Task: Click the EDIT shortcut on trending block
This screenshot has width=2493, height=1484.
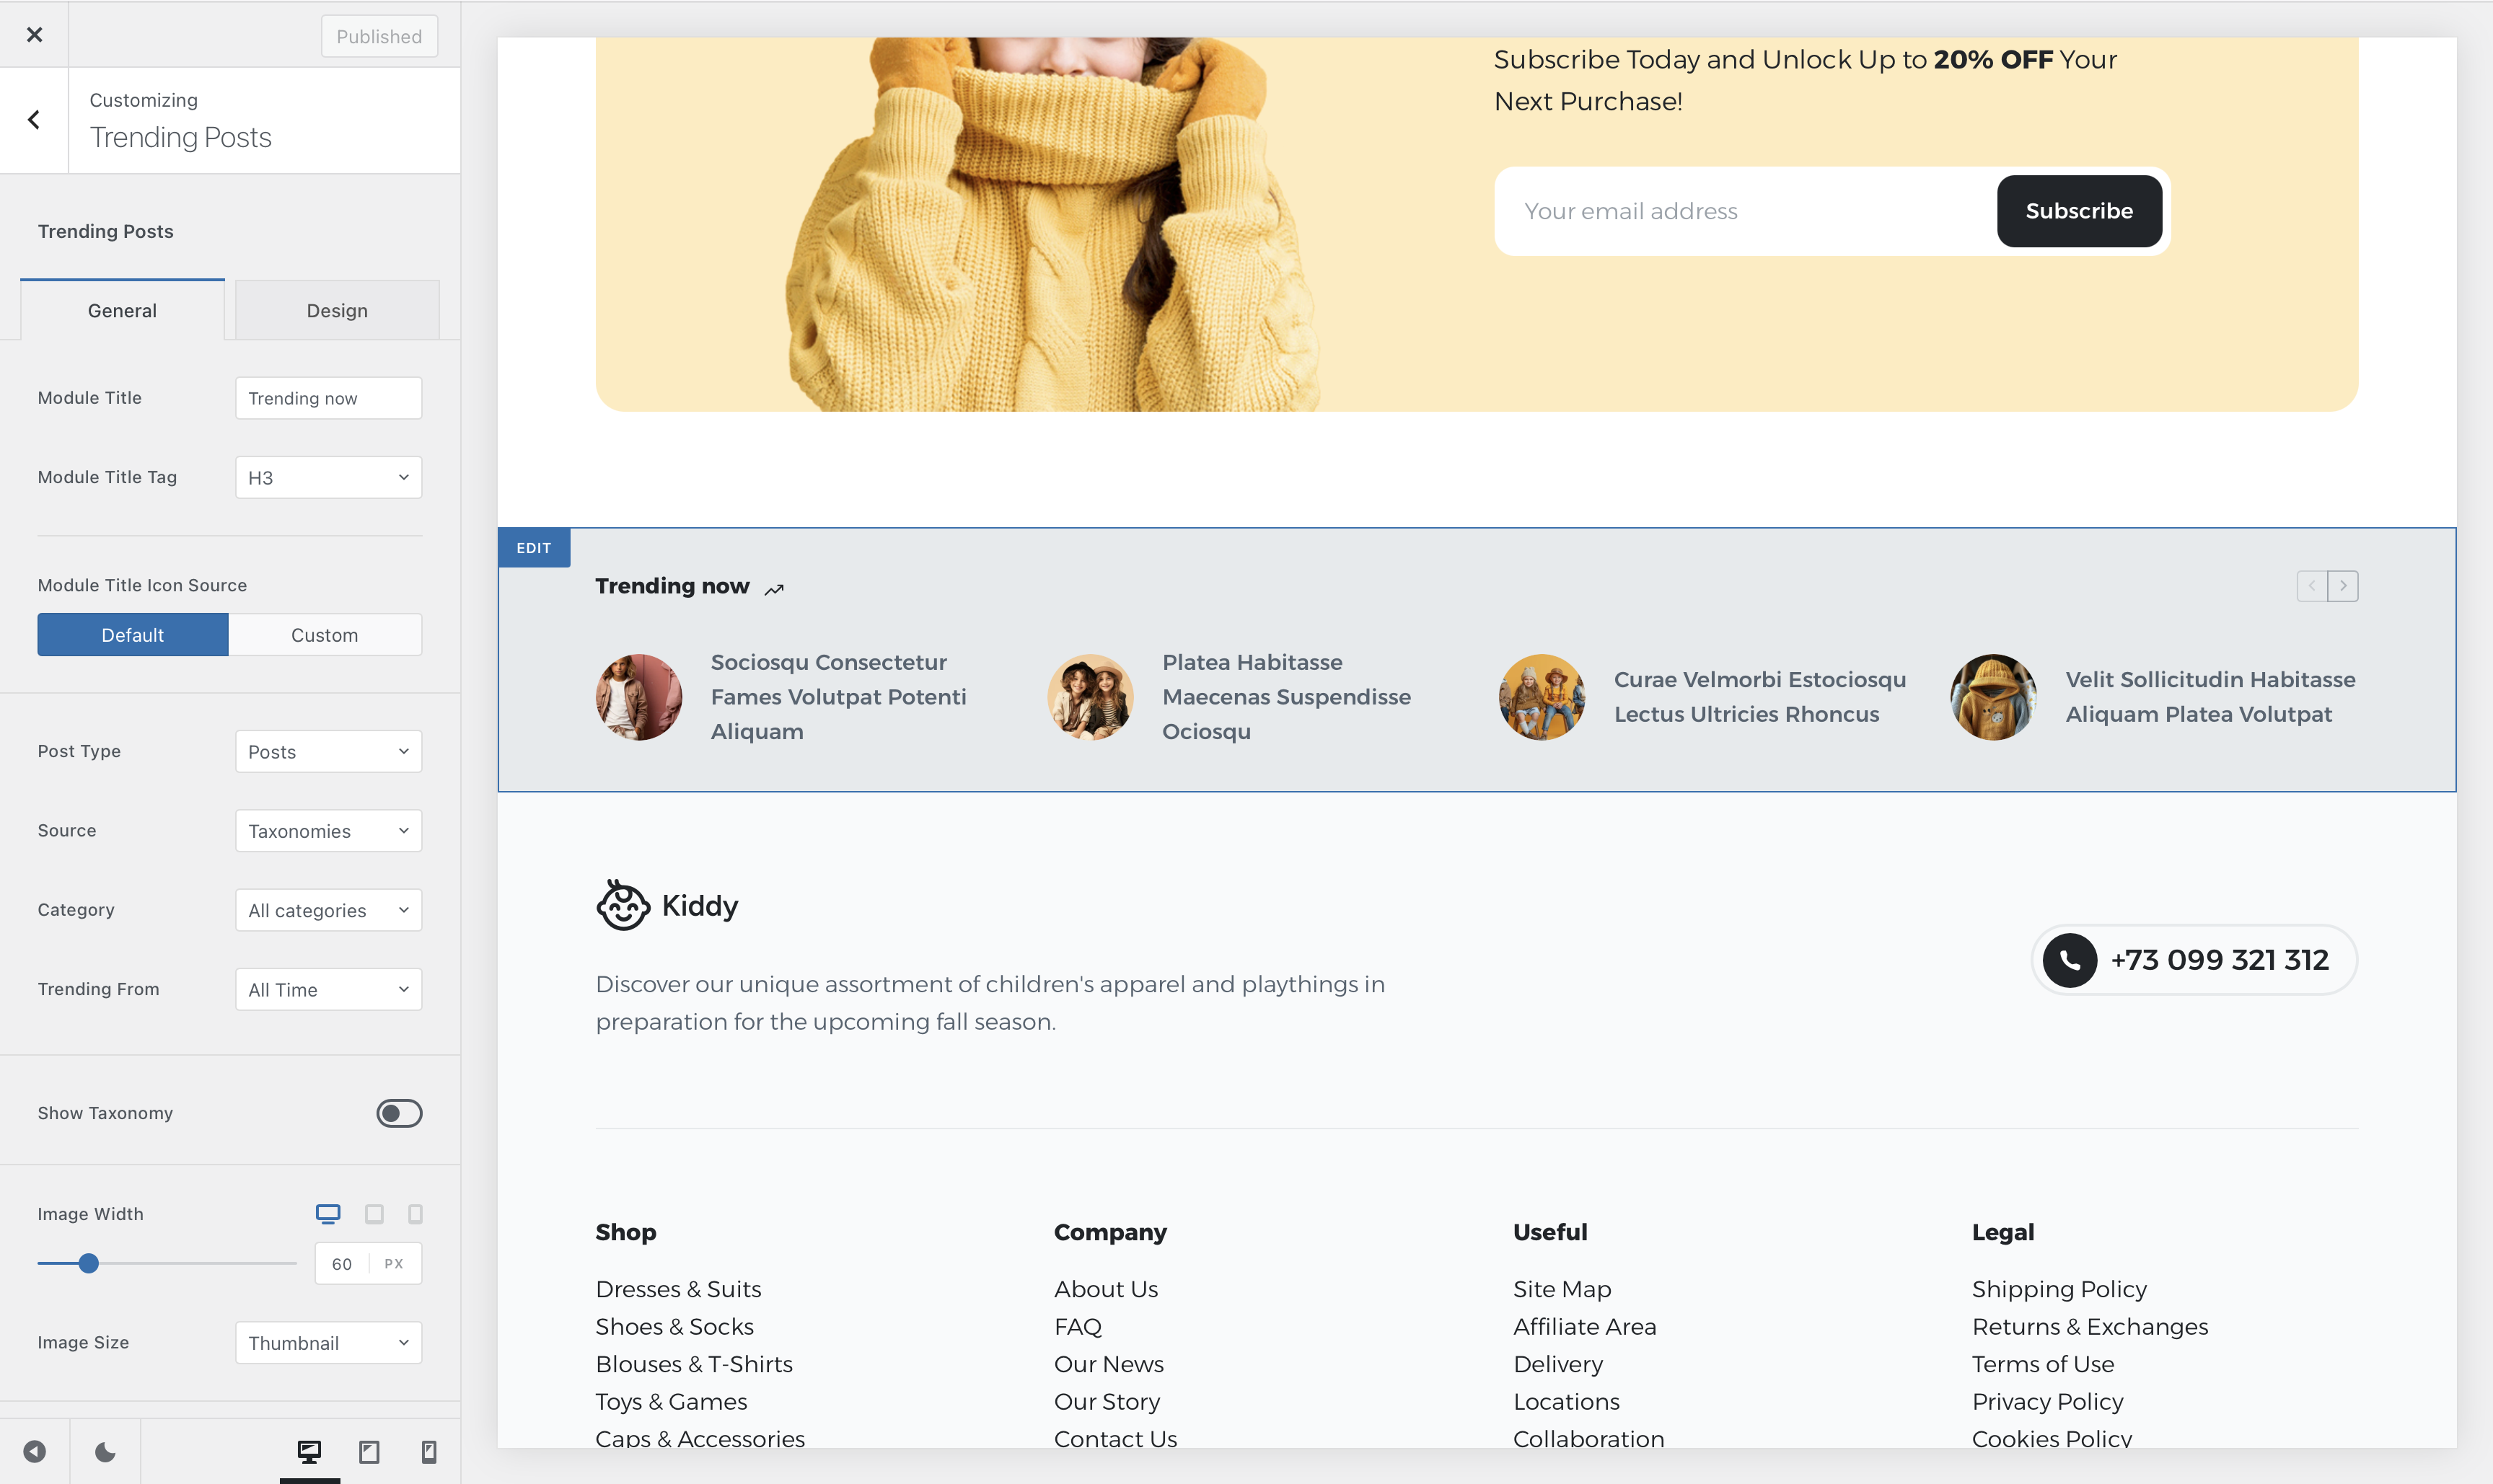Action: [x=535, y=548]
